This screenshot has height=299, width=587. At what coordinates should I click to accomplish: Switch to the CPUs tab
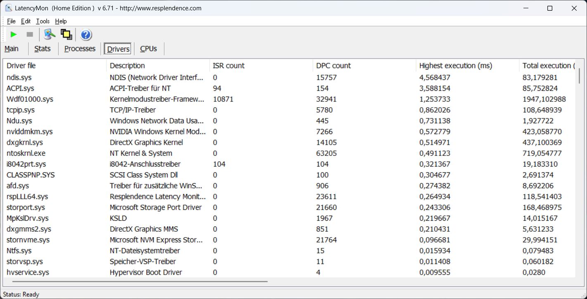148,49
